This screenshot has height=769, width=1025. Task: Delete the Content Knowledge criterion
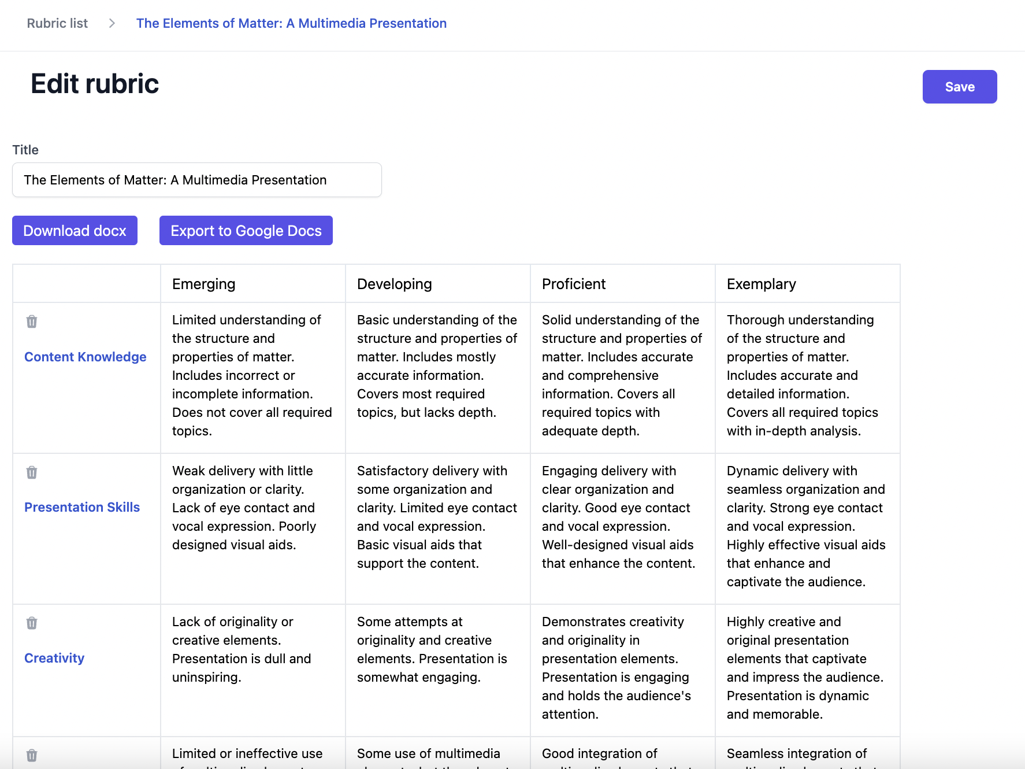pyautogui.click(x=31, y=322)
